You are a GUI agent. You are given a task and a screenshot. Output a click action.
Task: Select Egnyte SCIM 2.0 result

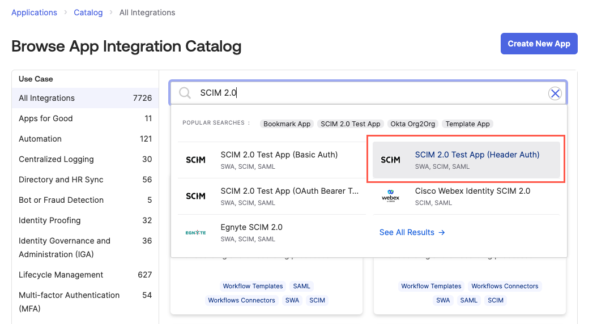point(251,227)
